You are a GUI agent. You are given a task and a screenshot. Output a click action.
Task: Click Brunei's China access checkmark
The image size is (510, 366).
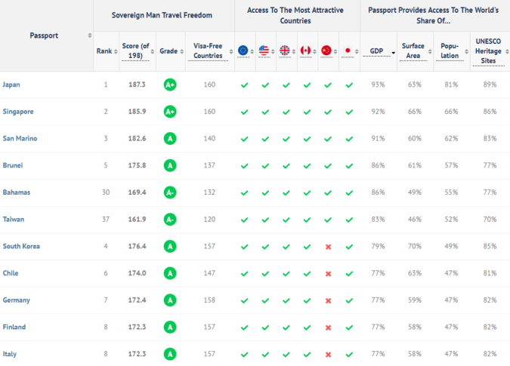(328, 166)
